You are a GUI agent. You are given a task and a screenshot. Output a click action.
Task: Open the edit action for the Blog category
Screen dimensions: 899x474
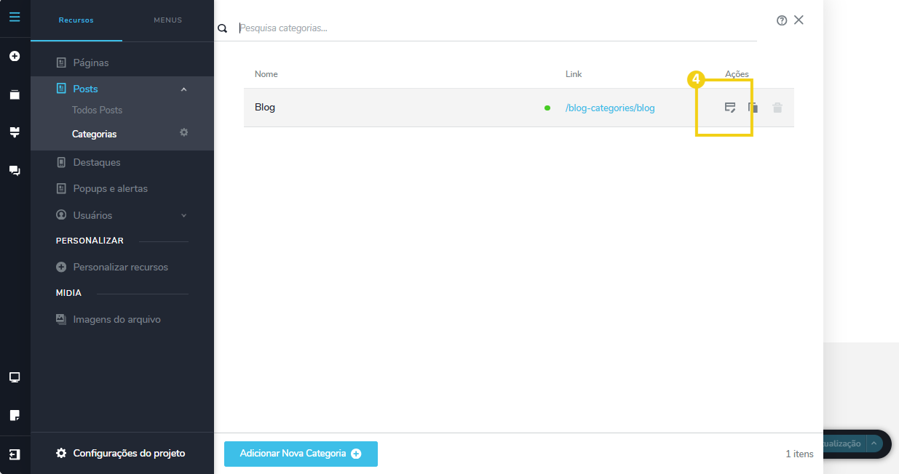730,107
